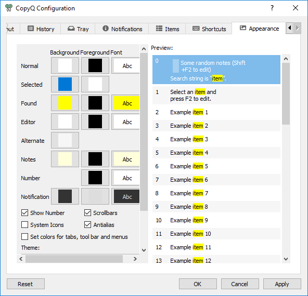Choose Number font Abc button
Viewport: 308px width, 296px height.
(125, 178)
